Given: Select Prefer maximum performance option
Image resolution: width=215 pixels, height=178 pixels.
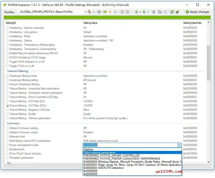Looking at the screenshot, I should click(x=132, y=152).
